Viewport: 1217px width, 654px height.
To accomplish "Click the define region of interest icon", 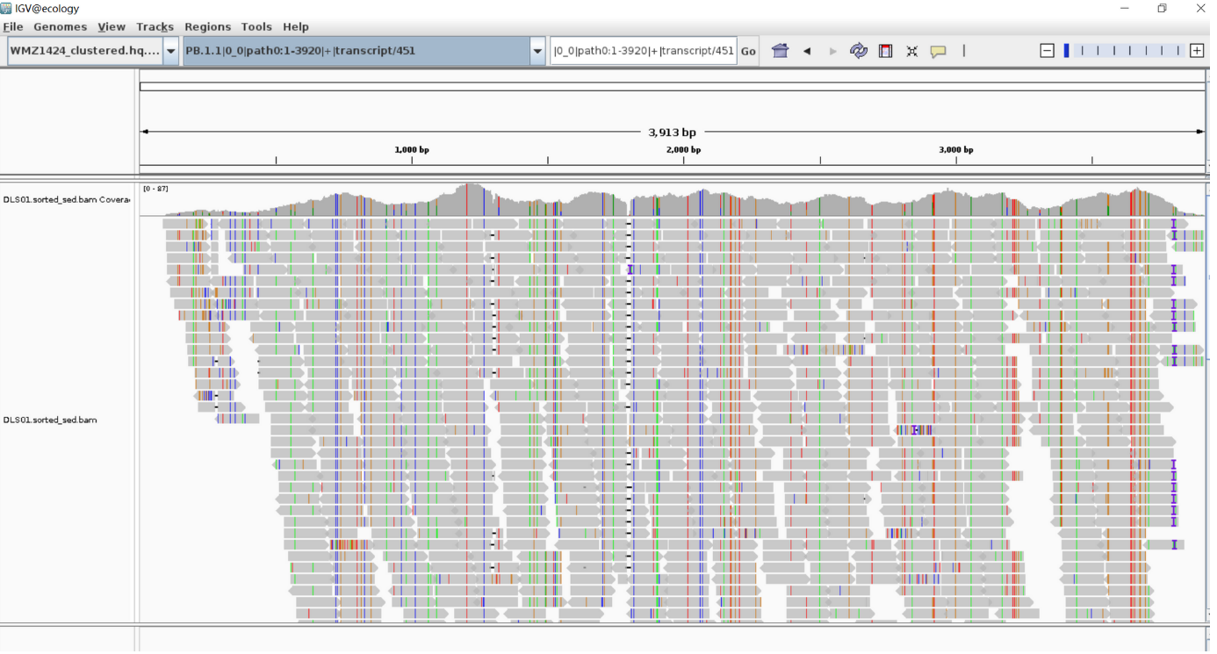I will (x=885, y=50).
